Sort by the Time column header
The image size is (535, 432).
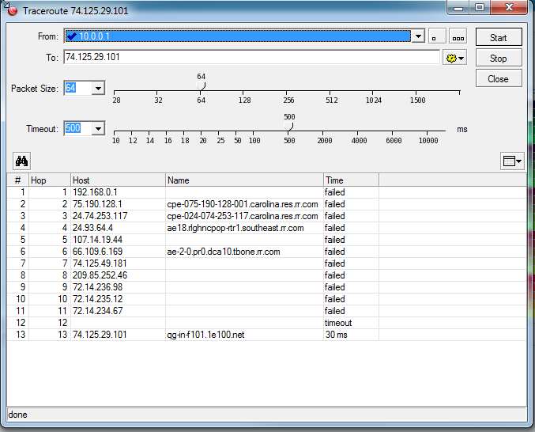[x=351, y=180]
